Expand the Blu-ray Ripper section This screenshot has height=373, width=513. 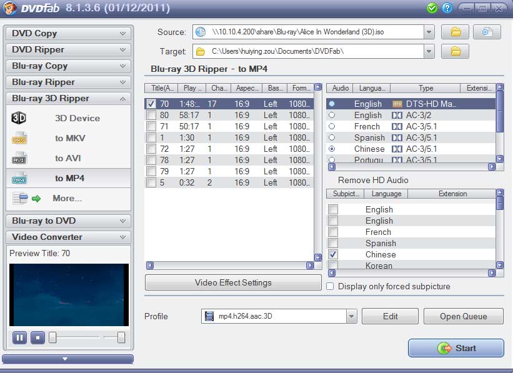pyautogui.click(x=68, y=82)
